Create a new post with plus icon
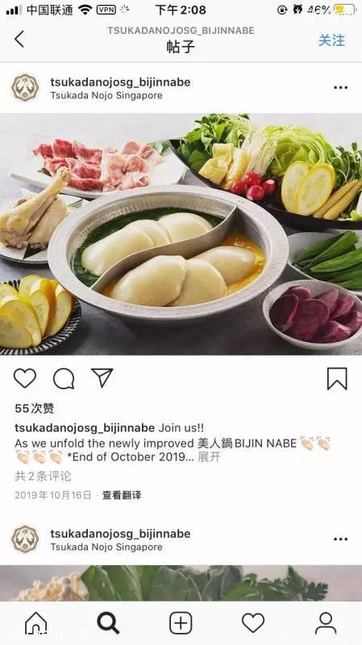The image size is (362, 645). 181,623
